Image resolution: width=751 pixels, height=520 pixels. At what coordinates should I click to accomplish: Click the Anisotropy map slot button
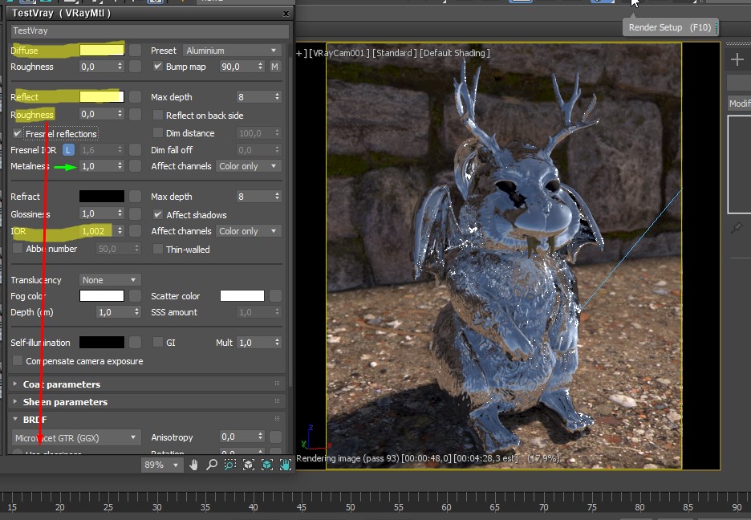coord(275,437)
